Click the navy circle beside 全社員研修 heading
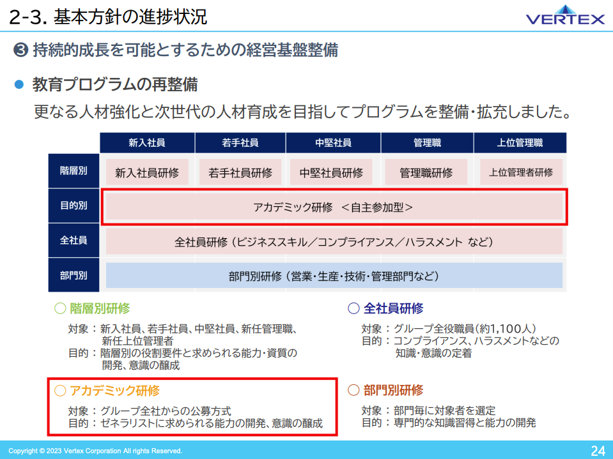This screenshot has height=459, width=613. pyautogui.click(x=353, y=309)
